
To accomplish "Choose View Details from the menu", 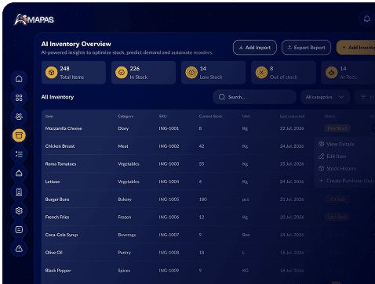I will (x=337, y=144).
